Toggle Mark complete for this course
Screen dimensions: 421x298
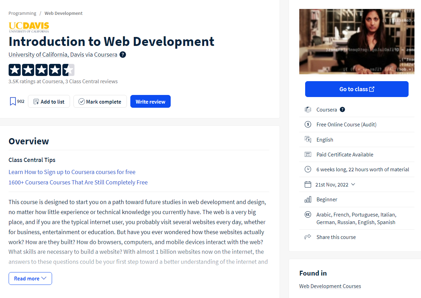click(x=100, y=102)
